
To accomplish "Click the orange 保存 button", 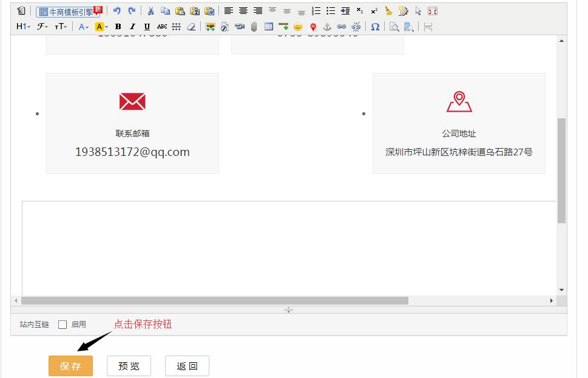I will [70, 366].
